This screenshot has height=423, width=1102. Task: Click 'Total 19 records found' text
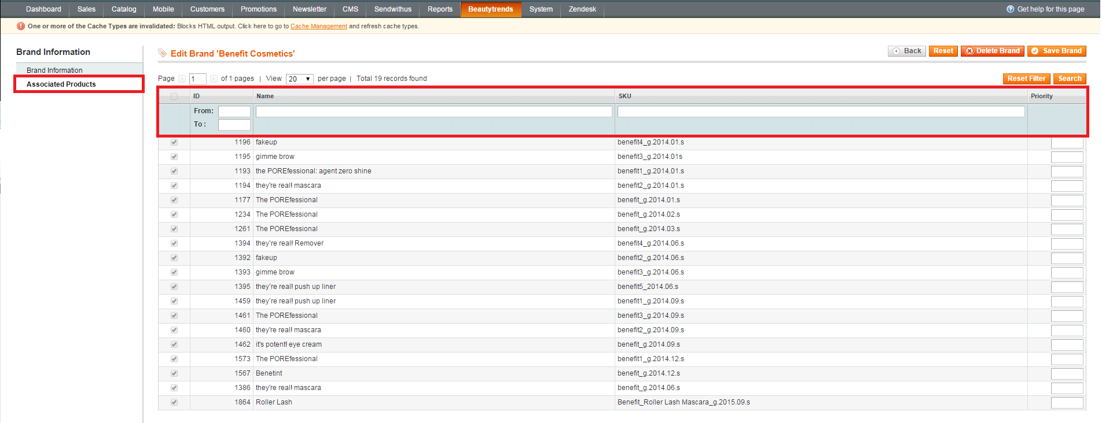pos(392,79)
